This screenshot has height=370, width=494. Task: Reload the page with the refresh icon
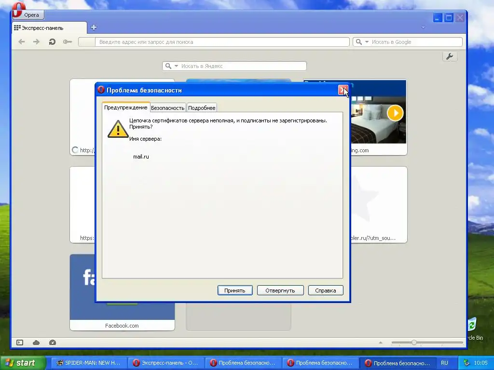tap(52, 42)
